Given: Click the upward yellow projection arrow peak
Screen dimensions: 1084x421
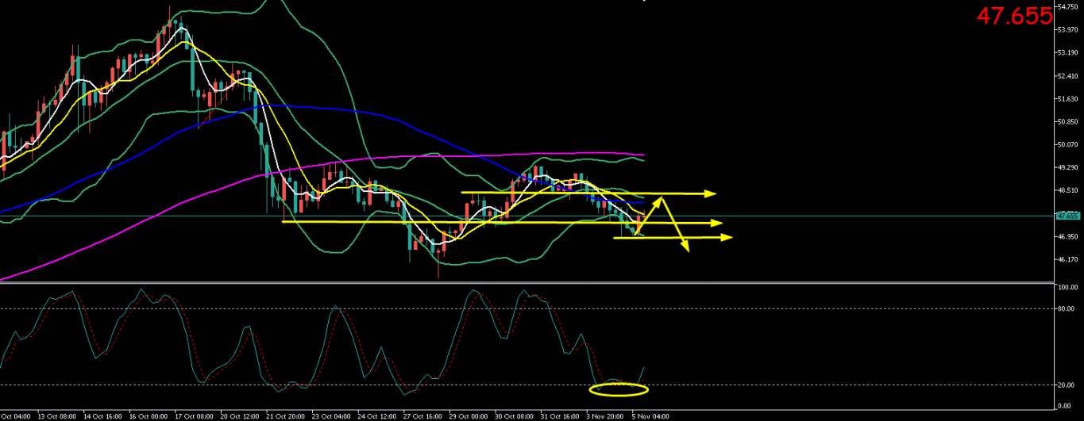Looking at the screenshot, I should click(x=659, y=199).
